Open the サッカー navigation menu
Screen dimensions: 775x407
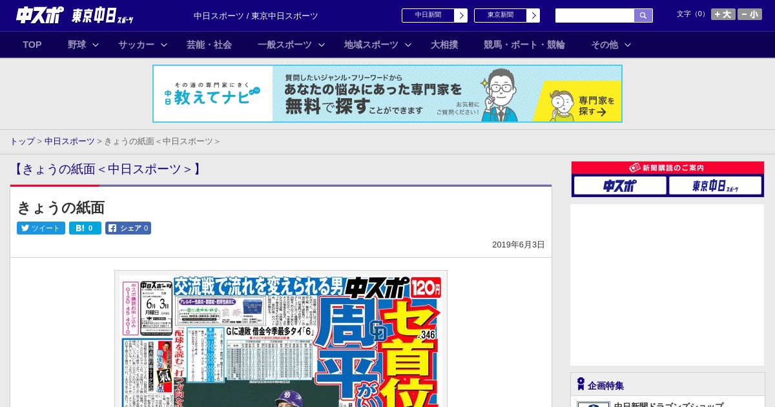[136, 45]
